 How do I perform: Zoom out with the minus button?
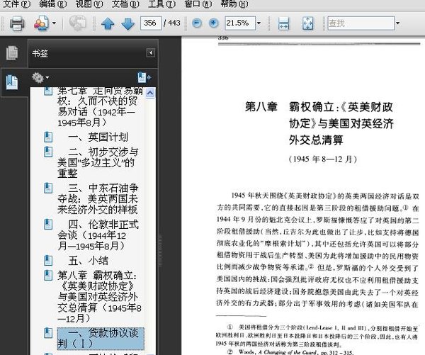pyautogui.click(x=197, y=23)
